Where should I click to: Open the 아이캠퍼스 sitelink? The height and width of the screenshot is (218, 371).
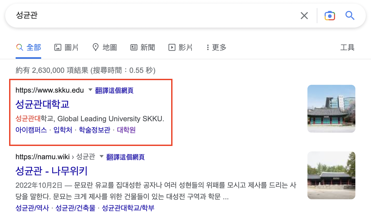point(31,130)
